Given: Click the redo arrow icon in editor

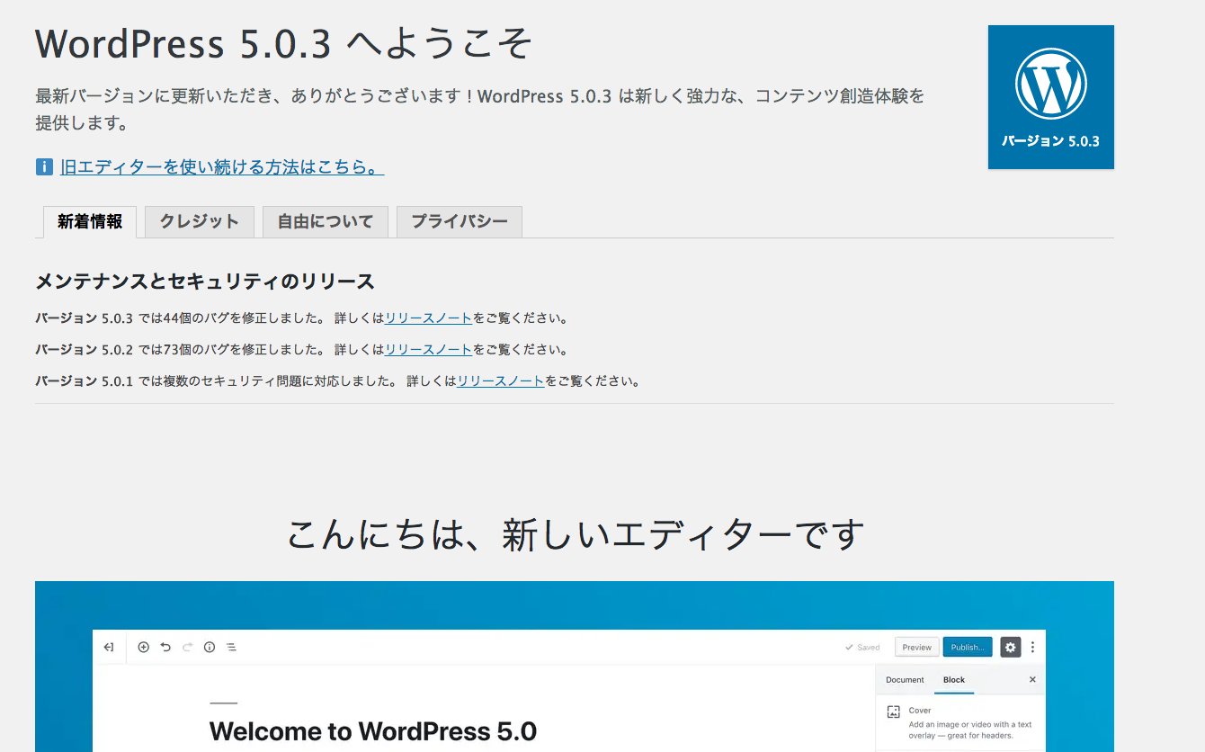Looking at the screenshot, I should pyautogui.click(x=187, y=647).
